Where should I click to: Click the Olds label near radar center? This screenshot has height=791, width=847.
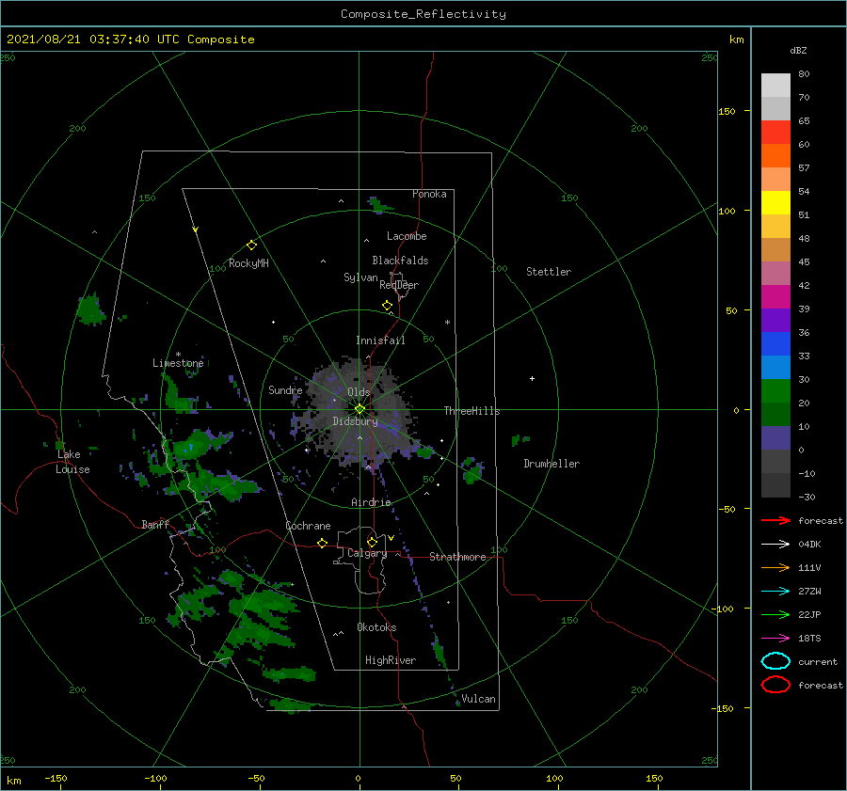[x=359, y=392]
